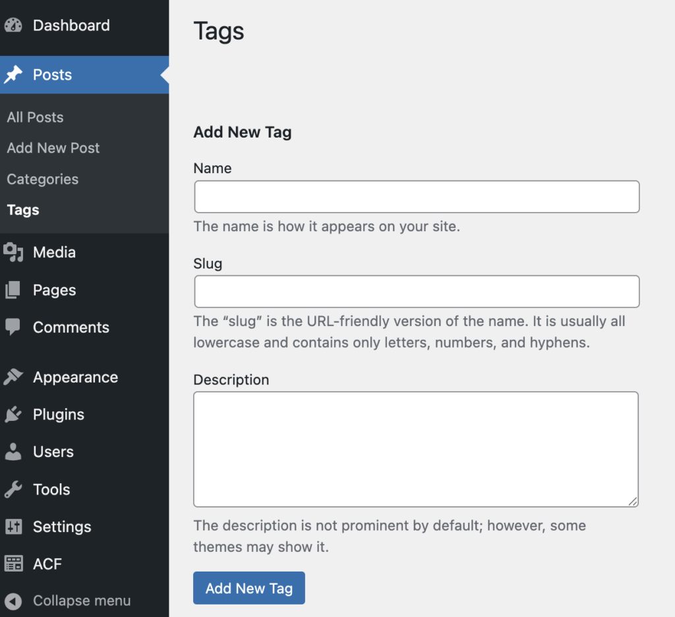This screenshot has height=617, width=675.
Task: Click the Posts pushpin icon
Action: coord(13,75)
